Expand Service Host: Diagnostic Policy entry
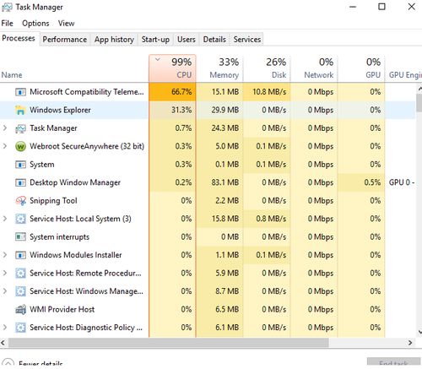Image resolution: width=422 pixels, height=369 pixels. (x=5, y=328)
